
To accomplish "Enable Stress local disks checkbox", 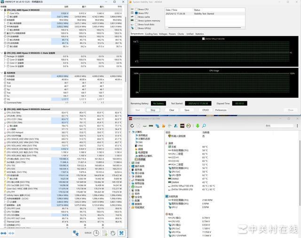I will coord(136,24).
